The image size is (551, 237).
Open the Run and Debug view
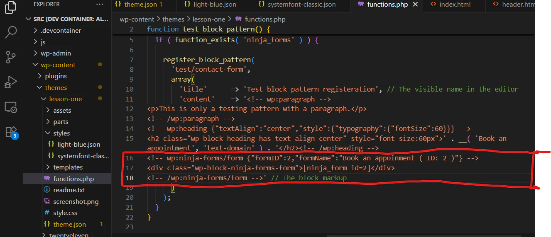click(11, 82)
